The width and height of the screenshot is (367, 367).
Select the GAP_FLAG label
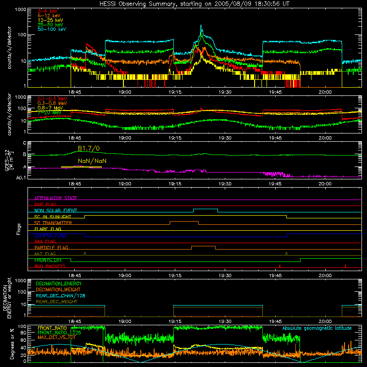pyautogui.click(x=45, y=204)
